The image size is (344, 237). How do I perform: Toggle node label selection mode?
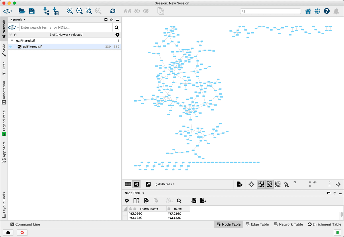point(286,184)
